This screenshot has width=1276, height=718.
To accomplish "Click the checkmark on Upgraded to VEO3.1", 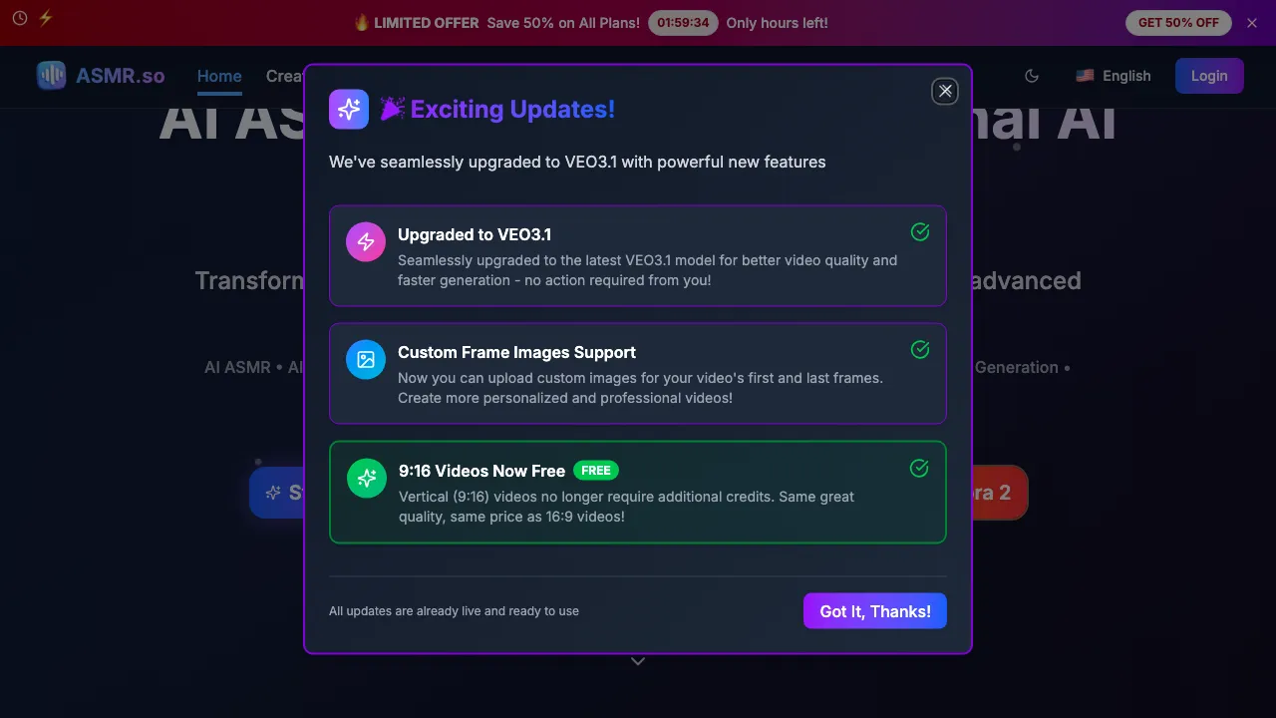I will pos(920,231).
